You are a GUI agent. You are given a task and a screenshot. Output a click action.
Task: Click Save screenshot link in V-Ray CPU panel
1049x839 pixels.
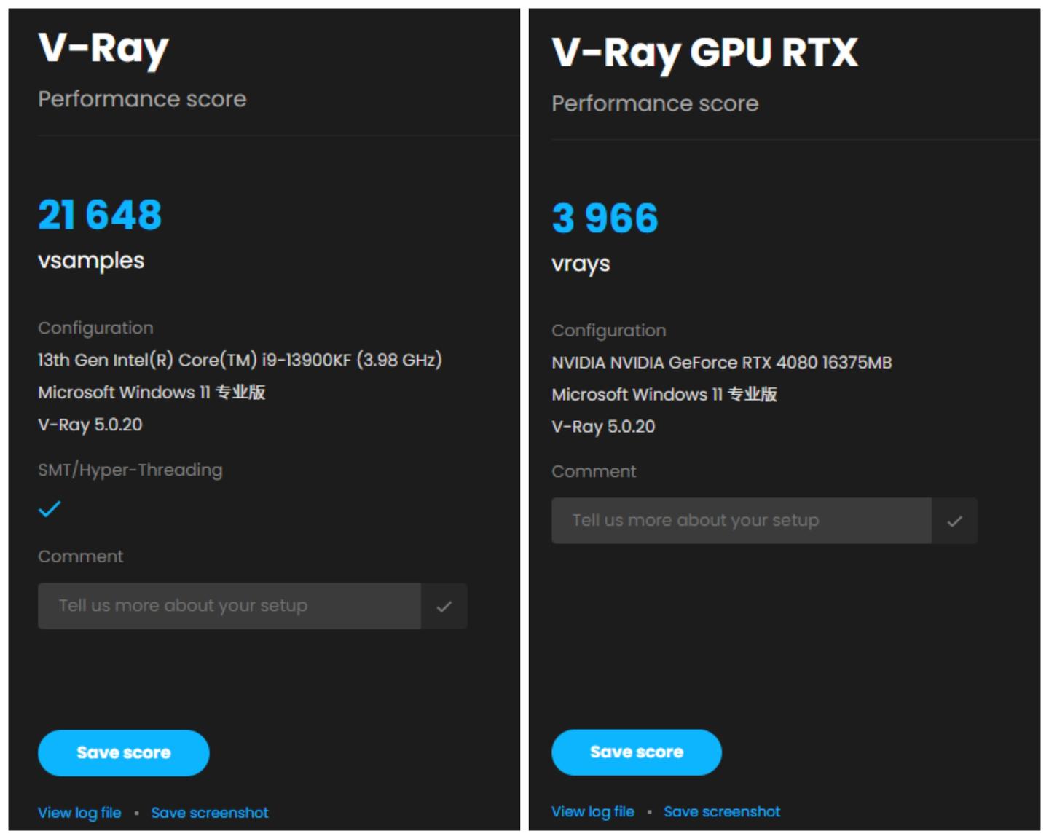209,813
